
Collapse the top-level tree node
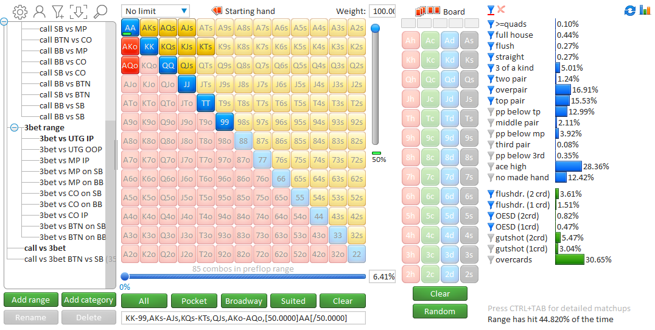(4, 21)
